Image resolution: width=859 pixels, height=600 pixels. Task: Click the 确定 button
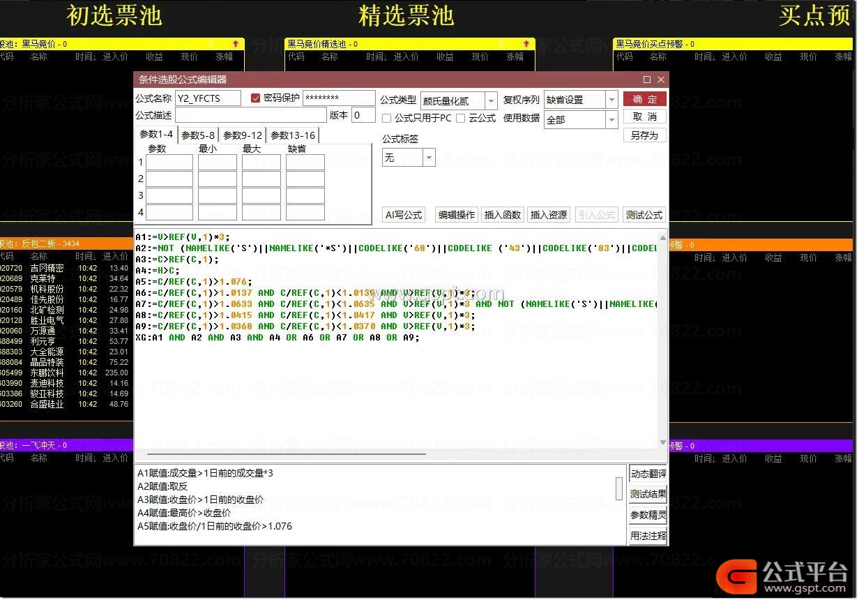(x=644, y=99)
